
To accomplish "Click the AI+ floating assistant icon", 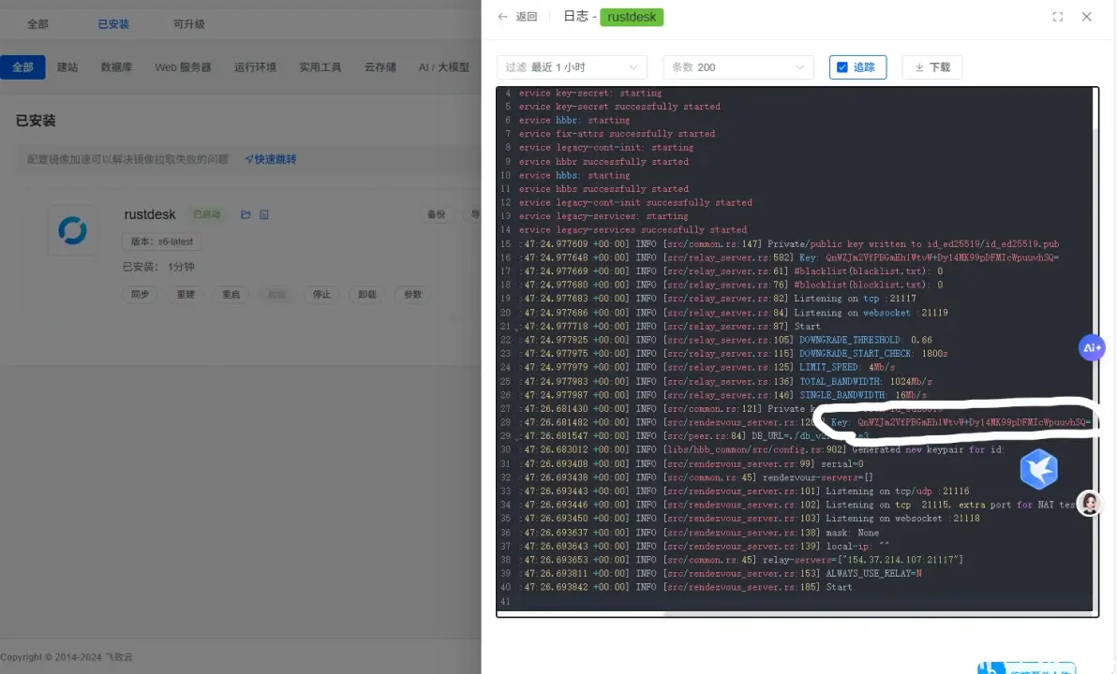I will click(x=1092, y=348).
